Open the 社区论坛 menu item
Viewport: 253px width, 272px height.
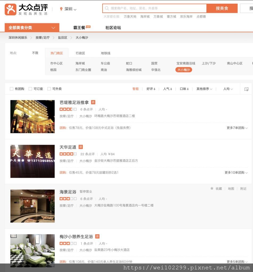pos(113,28)
